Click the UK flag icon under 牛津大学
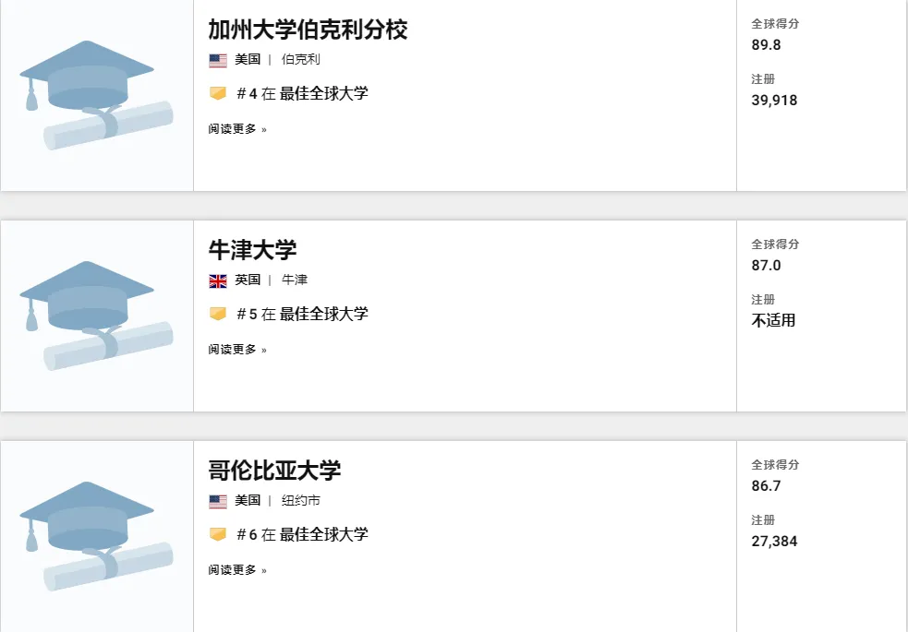The height and width of the screenshot is (632, 908). 218,280
